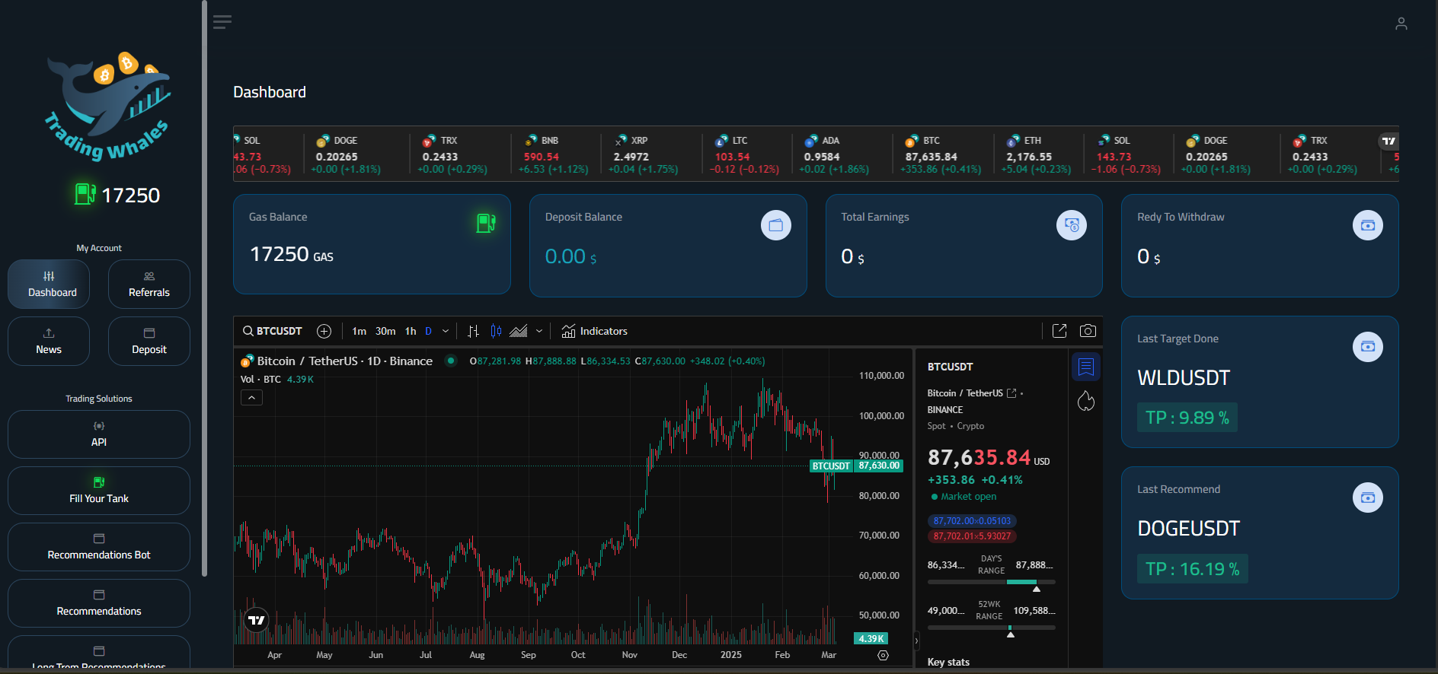Click the blue 87,702.00 bid price tag
This screenshot has height=674, width=1438.
tap(972, 521)
